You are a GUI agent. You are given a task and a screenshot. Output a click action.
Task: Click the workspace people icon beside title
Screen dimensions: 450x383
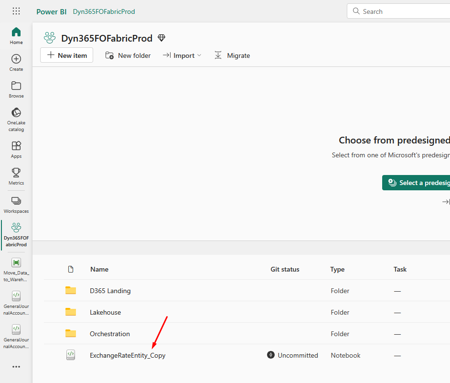[x=50, y=38]
